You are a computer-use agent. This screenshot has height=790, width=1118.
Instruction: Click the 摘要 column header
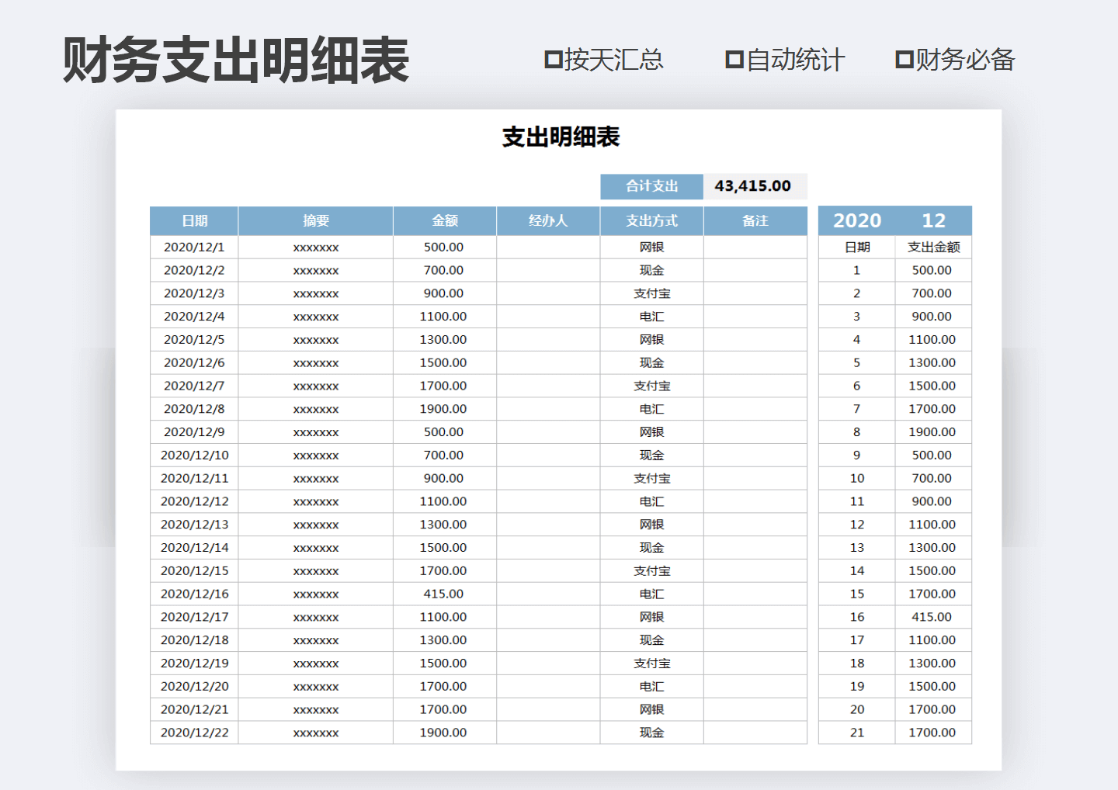314,220
